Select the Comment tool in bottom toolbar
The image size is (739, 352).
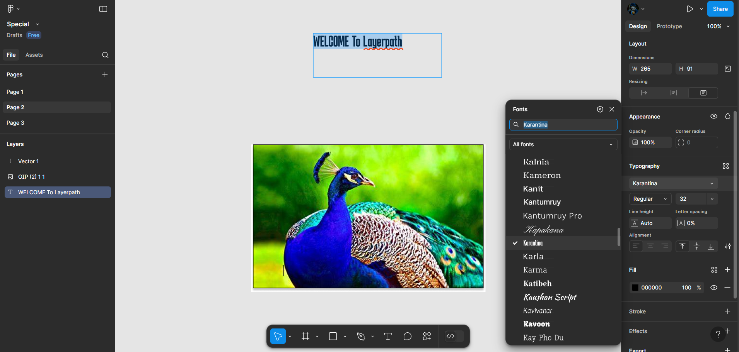point(407,336)
